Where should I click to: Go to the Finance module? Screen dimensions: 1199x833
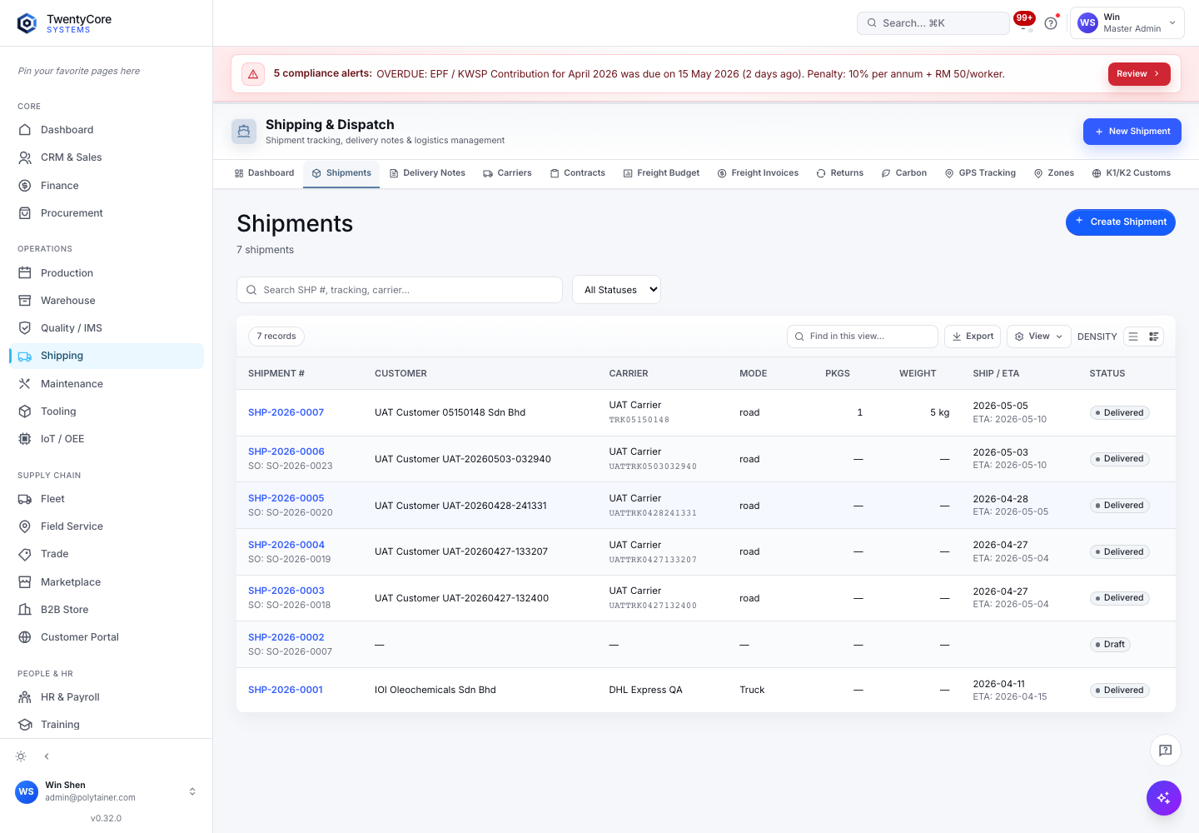[x=107, y=186]
